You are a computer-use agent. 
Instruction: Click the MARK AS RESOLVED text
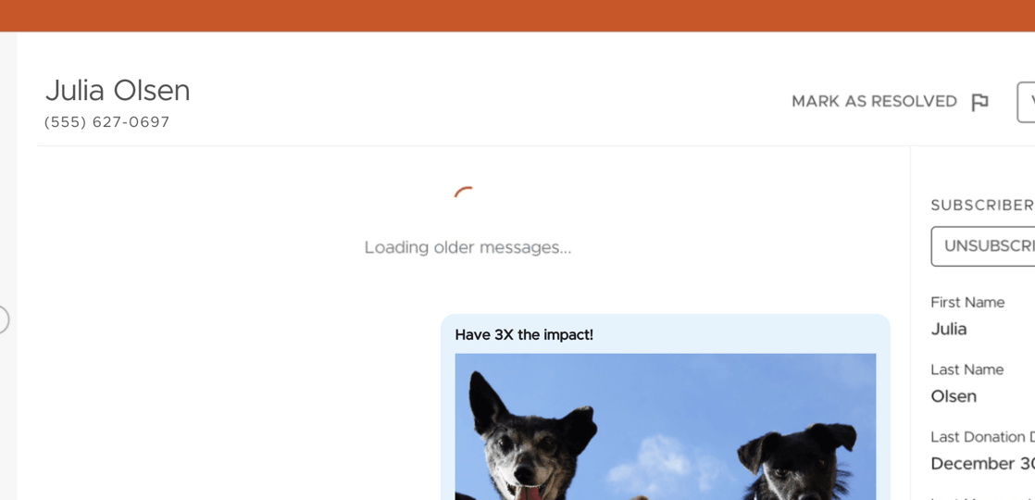(873, 102)
